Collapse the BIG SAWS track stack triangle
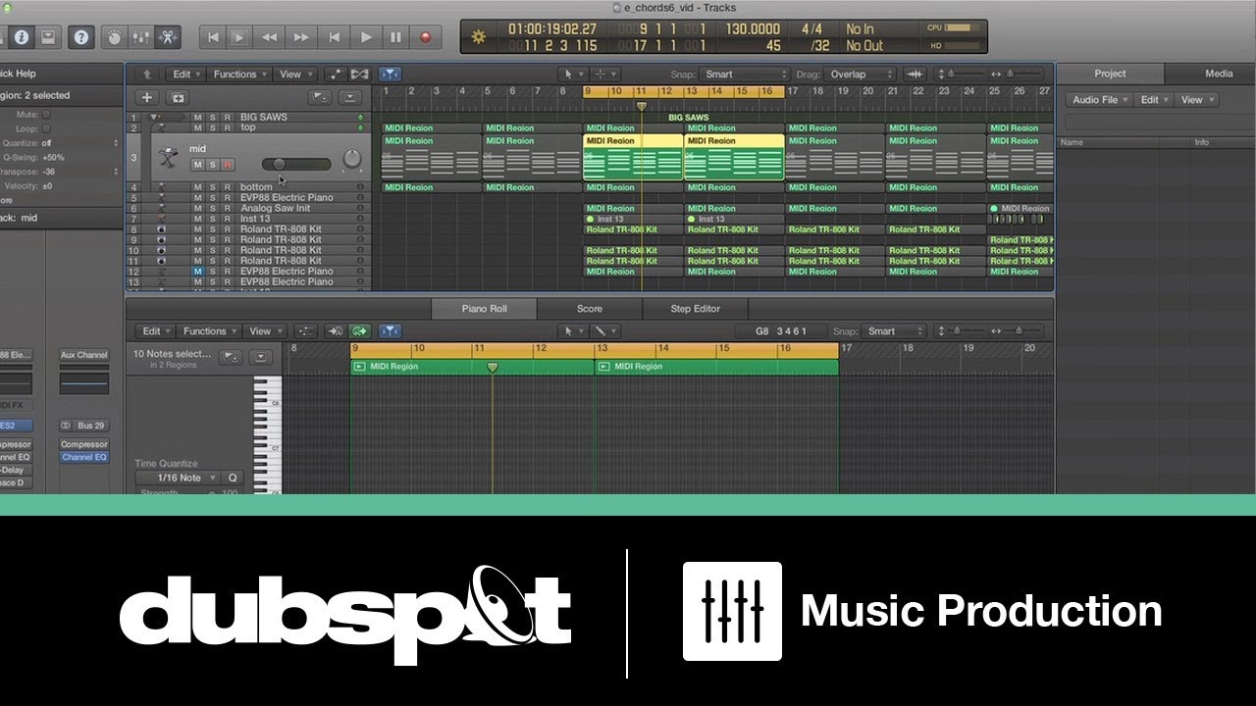The image size is (1256, 706). (x=154, y=117)
